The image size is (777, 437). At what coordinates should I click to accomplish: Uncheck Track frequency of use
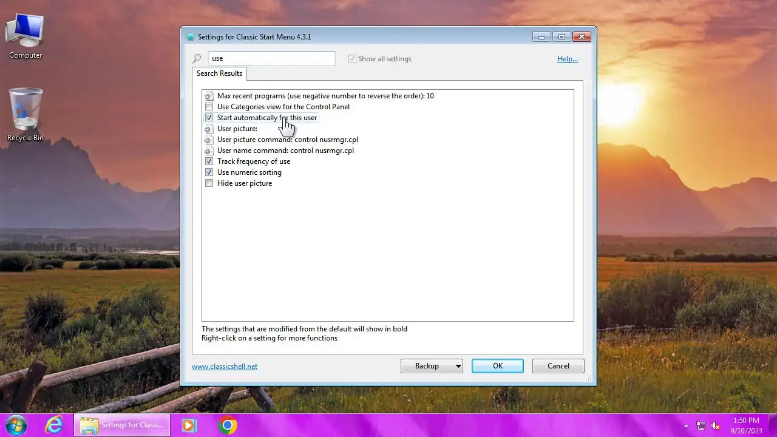pos(209,161)
